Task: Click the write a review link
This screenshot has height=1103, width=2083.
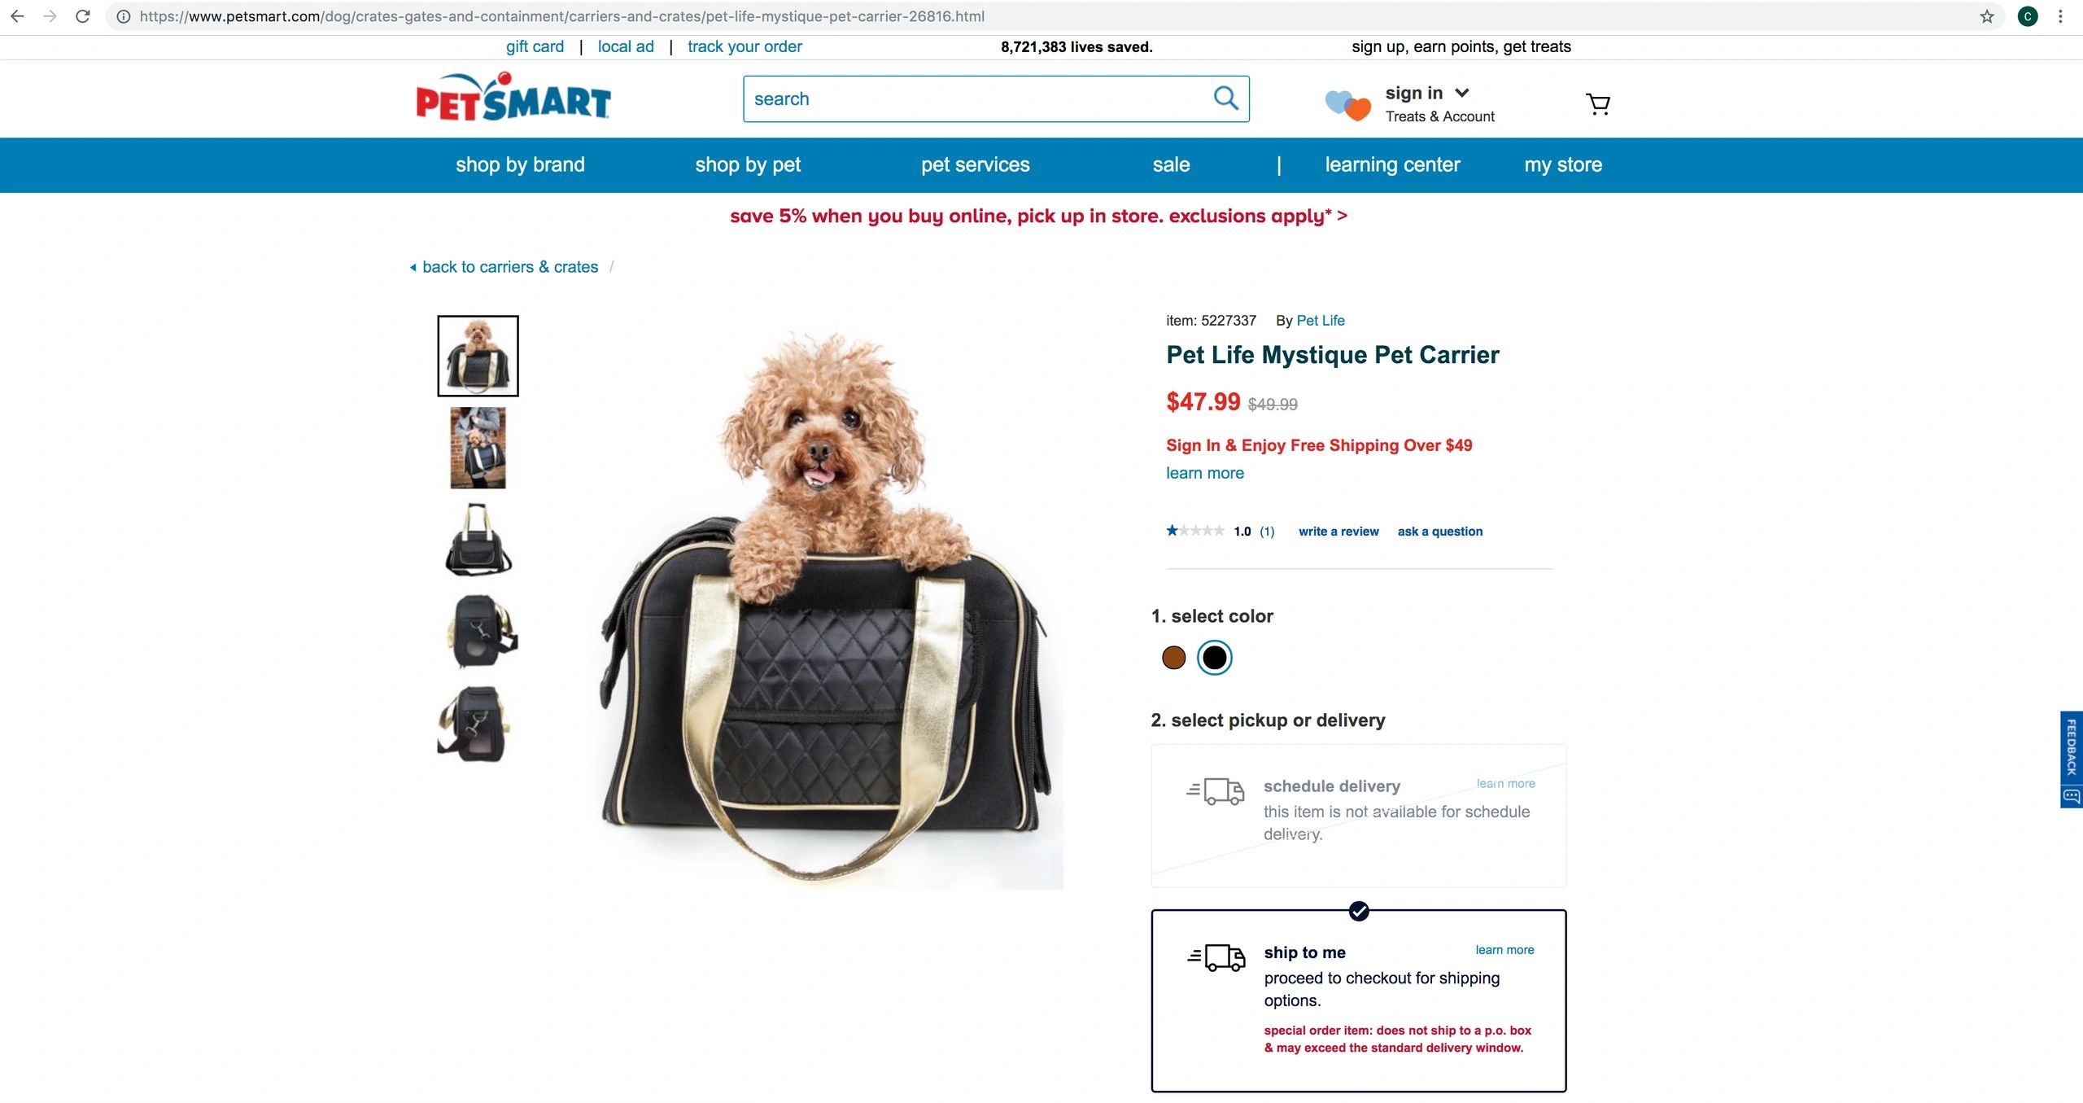Action: coord(1338,532)
